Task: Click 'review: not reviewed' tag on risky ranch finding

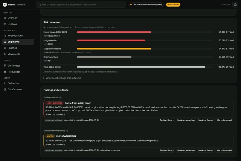Action: click(x=54, y=120)
